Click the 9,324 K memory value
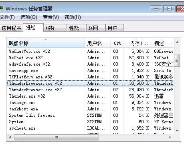Viewport: 184px width, 144px height. point(140,102)
